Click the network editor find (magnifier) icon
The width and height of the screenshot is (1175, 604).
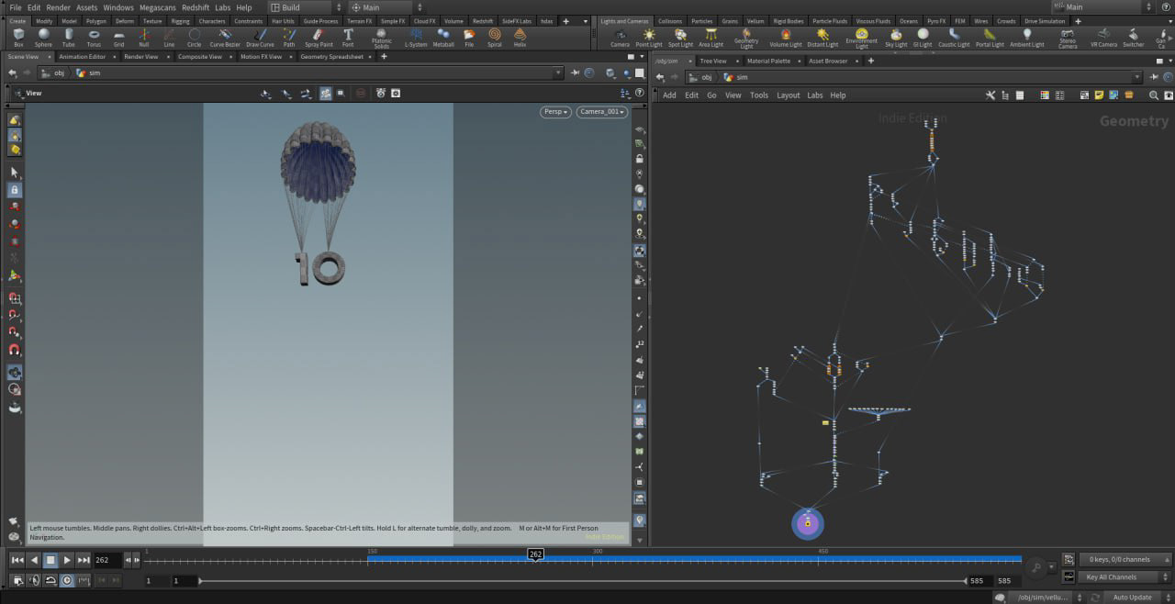point(1153,95)
